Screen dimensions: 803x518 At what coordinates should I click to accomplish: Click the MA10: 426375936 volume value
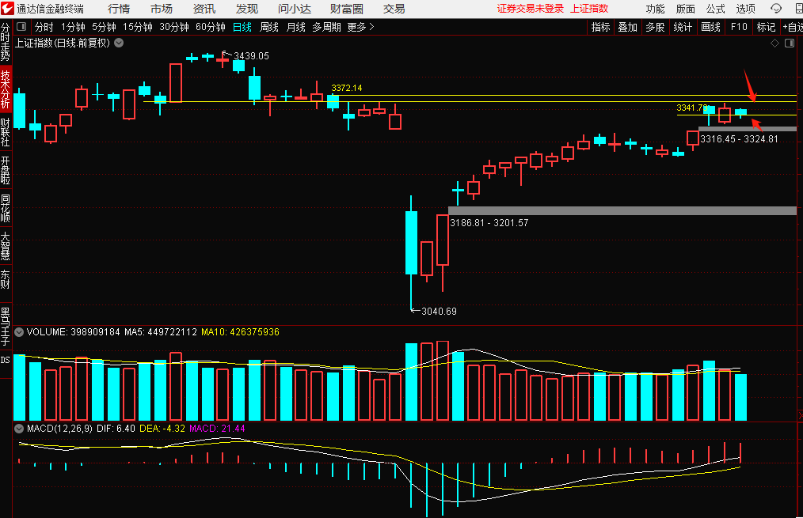point(240,332)
